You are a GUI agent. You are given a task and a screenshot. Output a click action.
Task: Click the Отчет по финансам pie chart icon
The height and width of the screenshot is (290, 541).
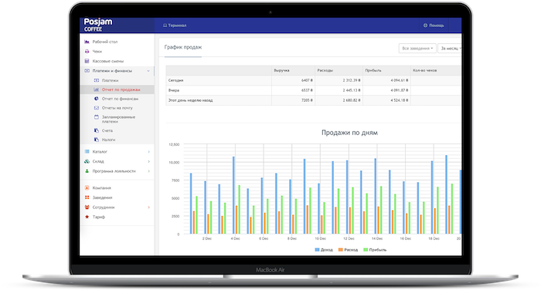pyautogui.click(x=97, y=99)
